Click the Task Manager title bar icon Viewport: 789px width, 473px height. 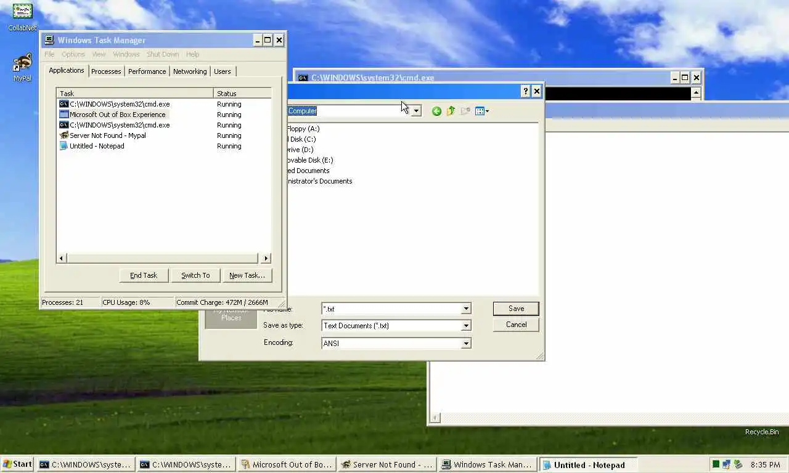[49, 40]
